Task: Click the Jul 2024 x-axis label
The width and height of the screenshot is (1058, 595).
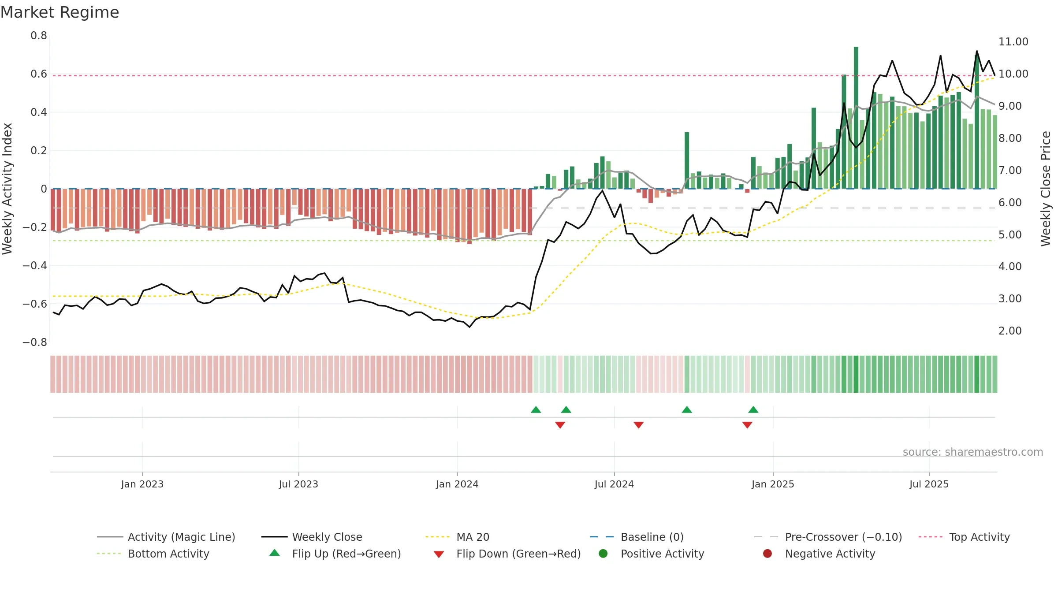Action: 614,484
